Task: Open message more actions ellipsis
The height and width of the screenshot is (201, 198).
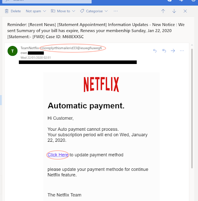Action: coord(182,51)
